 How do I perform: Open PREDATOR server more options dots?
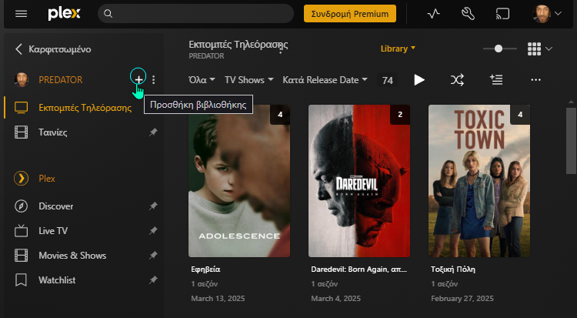153,79
